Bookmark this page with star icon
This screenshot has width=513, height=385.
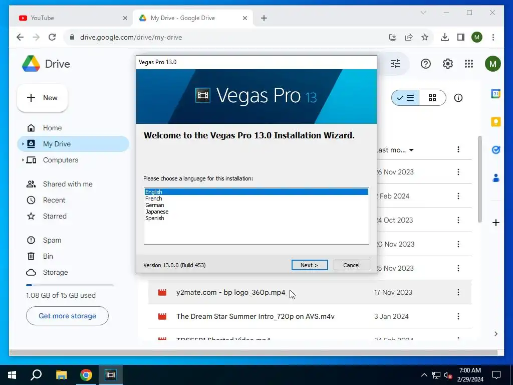tap(425, 37)
